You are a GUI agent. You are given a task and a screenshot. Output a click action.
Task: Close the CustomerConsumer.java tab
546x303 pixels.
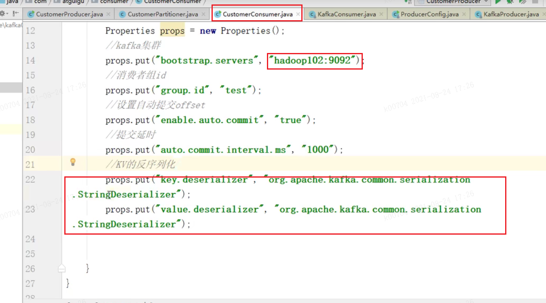tap(298, 14)
